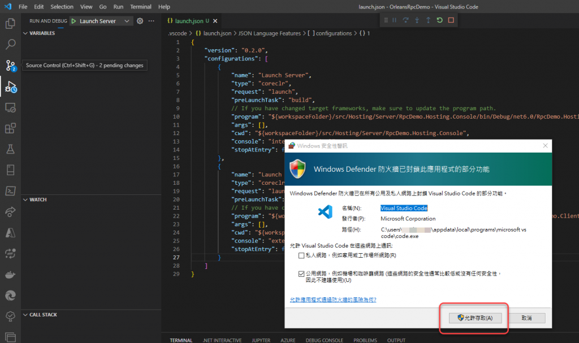Open the Remote Explorer activity icon

10,107
